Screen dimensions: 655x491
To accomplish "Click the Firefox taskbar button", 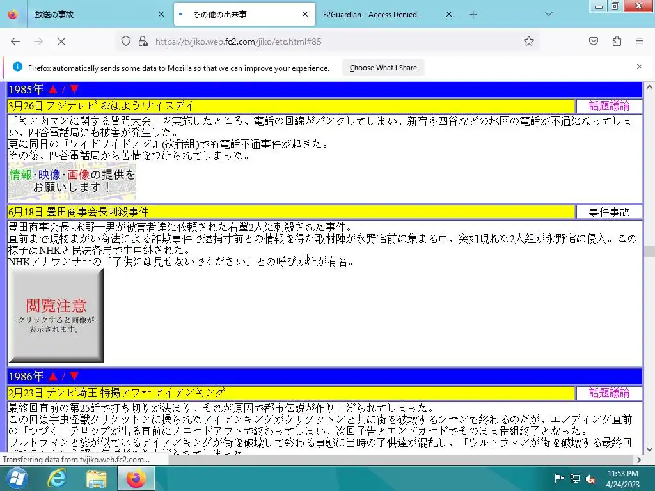I will (x=136, y=478).
